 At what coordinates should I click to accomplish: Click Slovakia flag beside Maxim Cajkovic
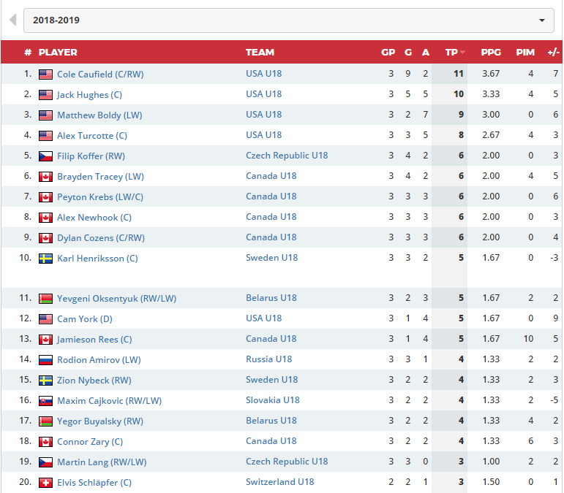(x=45, y=401)
